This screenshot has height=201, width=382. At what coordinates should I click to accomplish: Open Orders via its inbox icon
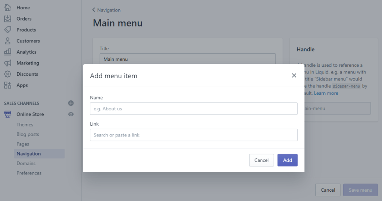(7, 19)
